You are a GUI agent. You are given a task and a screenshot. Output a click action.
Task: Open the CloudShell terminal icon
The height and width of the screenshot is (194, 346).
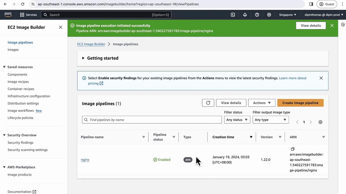click(233, 15)
